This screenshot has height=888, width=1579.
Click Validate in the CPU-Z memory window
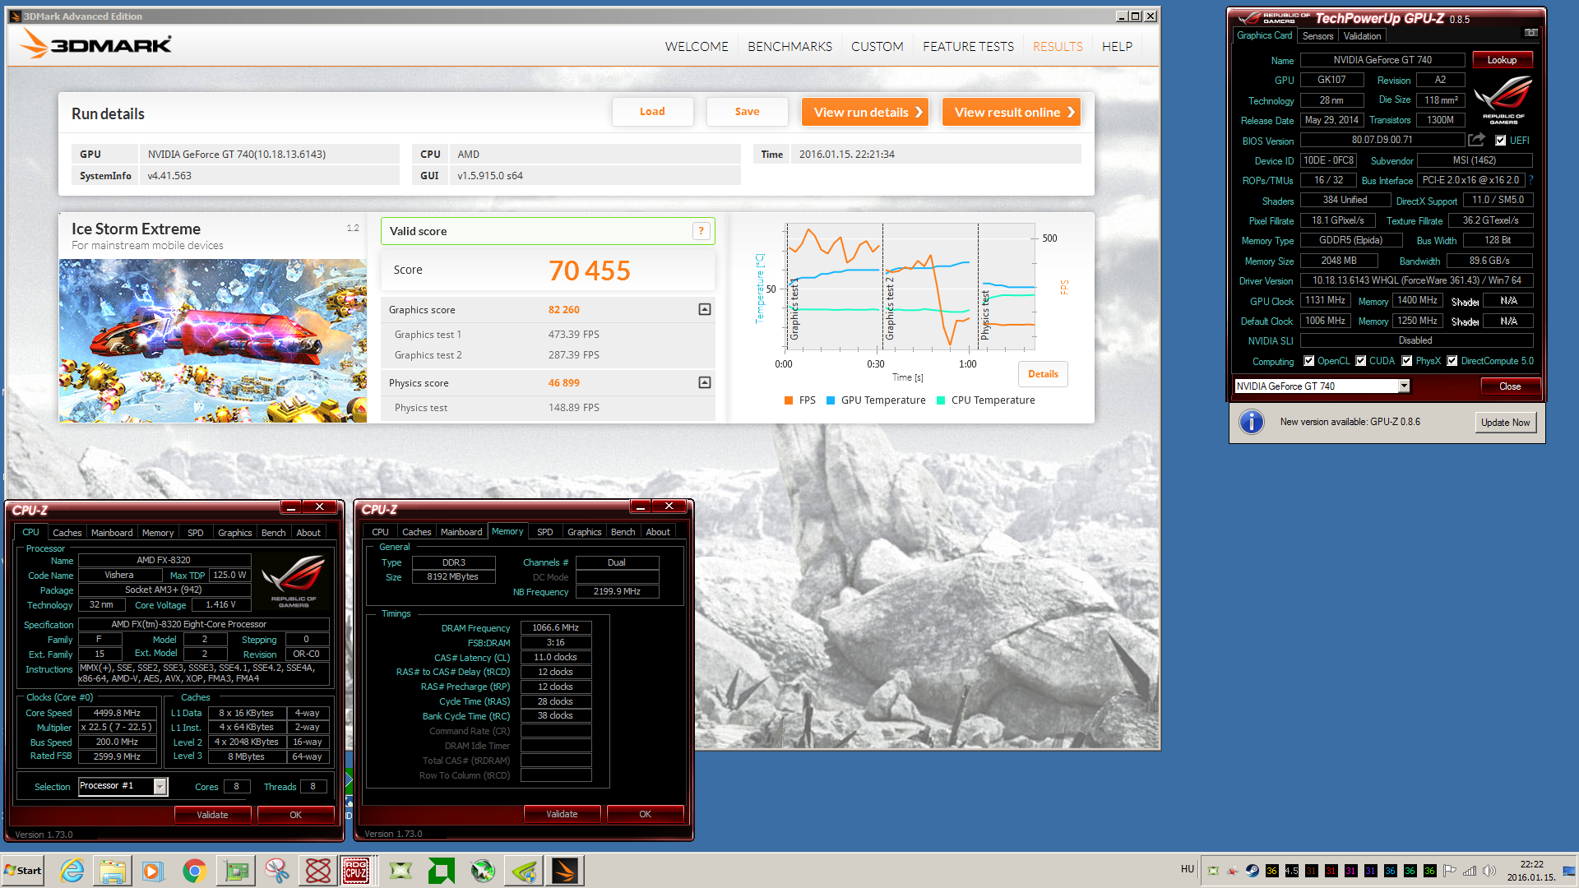562,814
